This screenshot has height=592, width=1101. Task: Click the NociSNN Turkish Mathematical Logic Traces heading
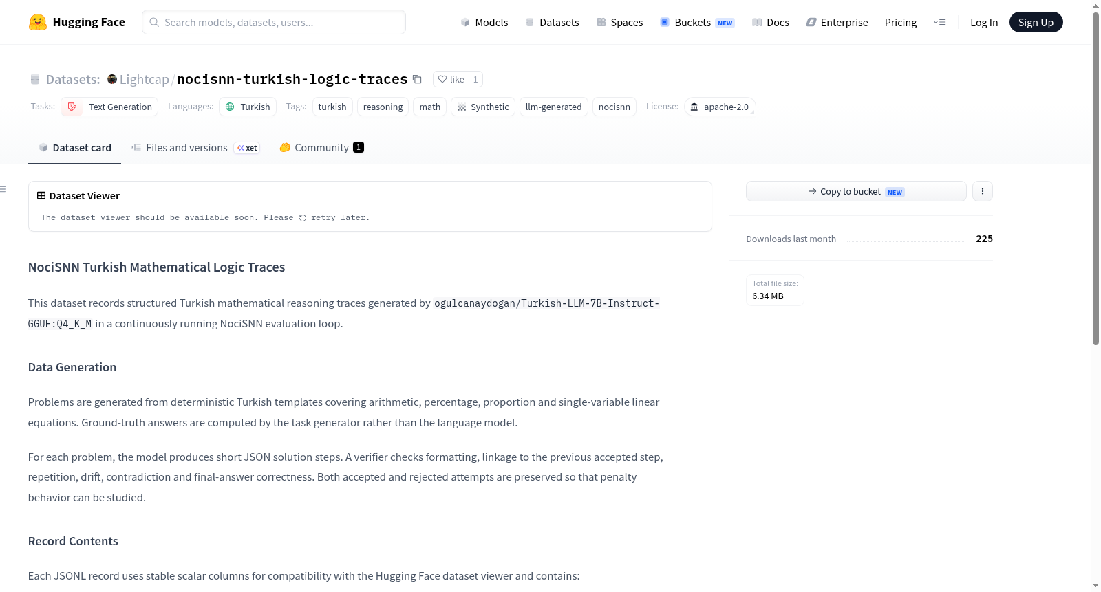[x=157, y=267]
